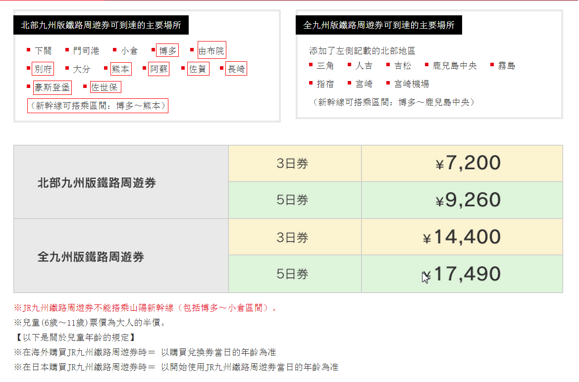Click the 3日券 cell for northern Kyushu
Screen dimensions: 579x382
pyautogui.click(x=295, y=164)
